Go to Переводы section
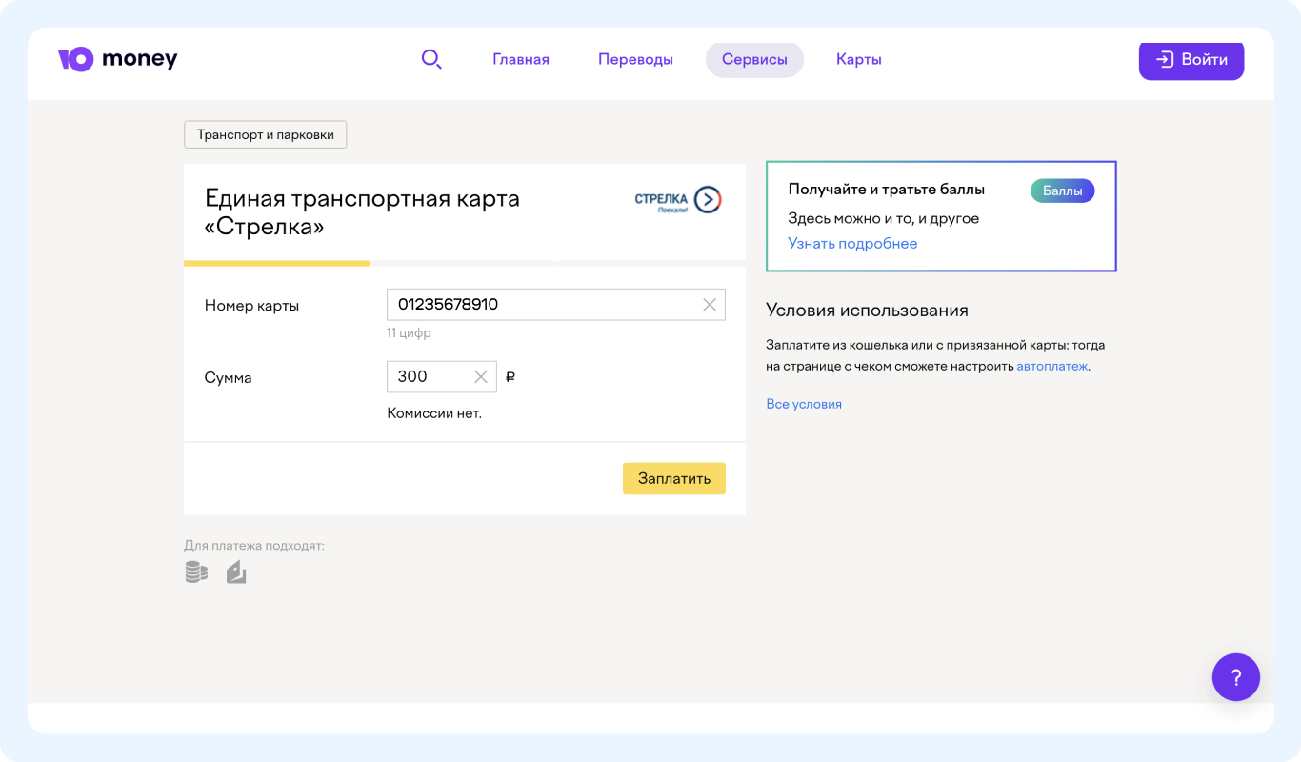Image resolution: width=1301 pixels, height=762 pixels. tap(635, 59)
